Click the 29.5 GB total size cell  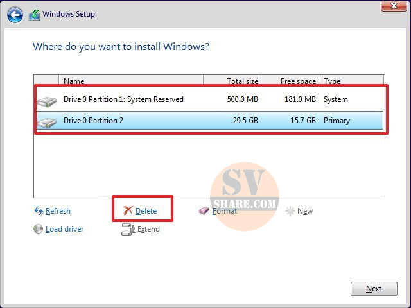click(245, 121)
